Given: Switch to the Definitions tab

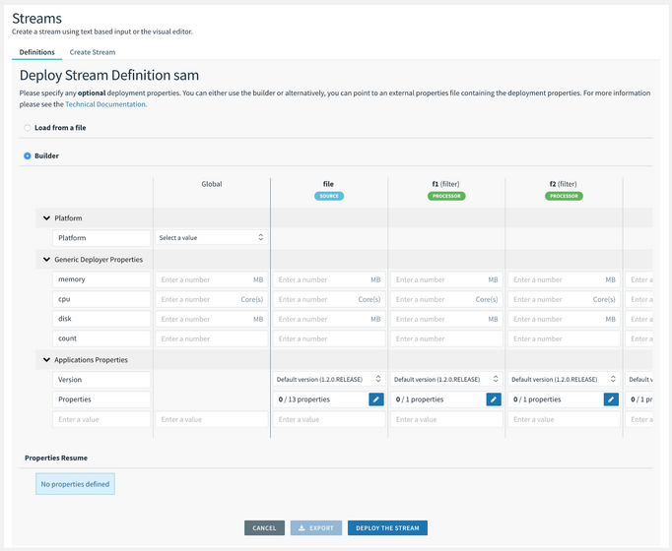Looking at the screenshot, I should [x=36, y=52].
